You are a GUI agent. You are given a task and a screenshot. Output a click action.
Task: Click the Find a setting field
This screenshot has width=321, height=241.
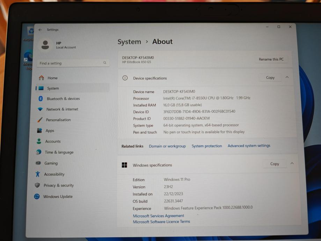point(73,63)
